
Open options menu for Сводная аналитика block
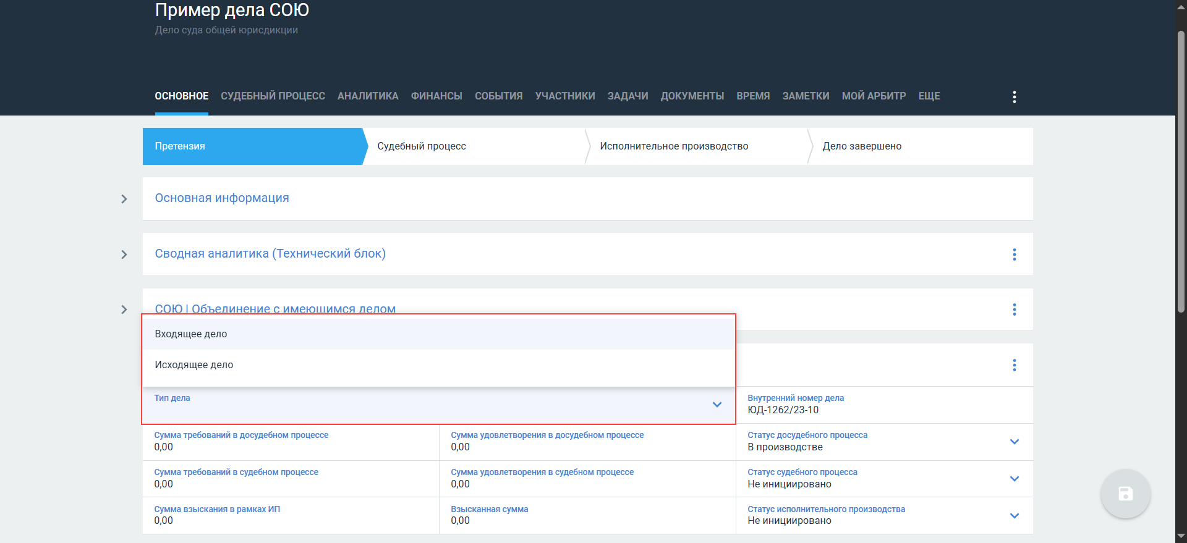point(1014,255)
